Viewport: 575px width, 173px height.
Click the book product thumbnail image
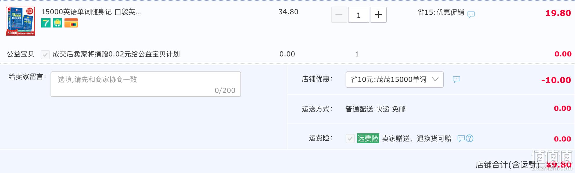(20, 21)
